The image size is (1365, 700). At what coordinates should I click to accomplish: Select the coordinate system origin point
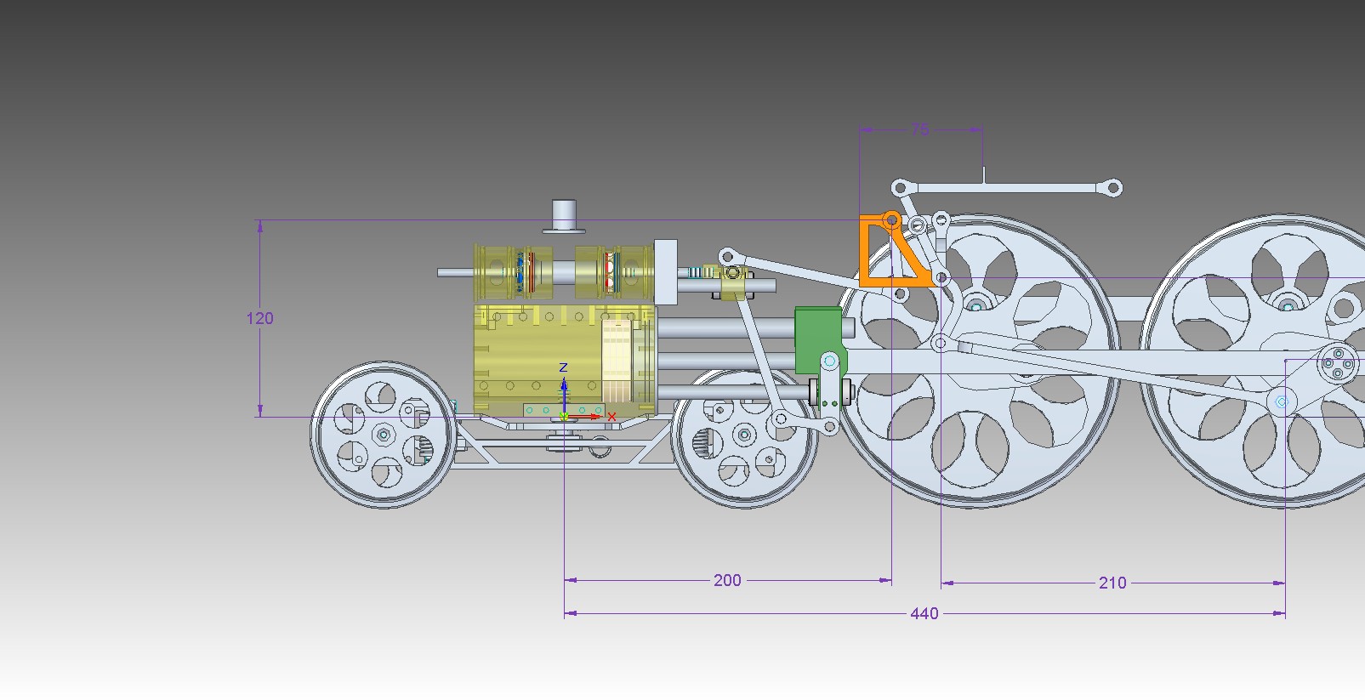[564, 416]
